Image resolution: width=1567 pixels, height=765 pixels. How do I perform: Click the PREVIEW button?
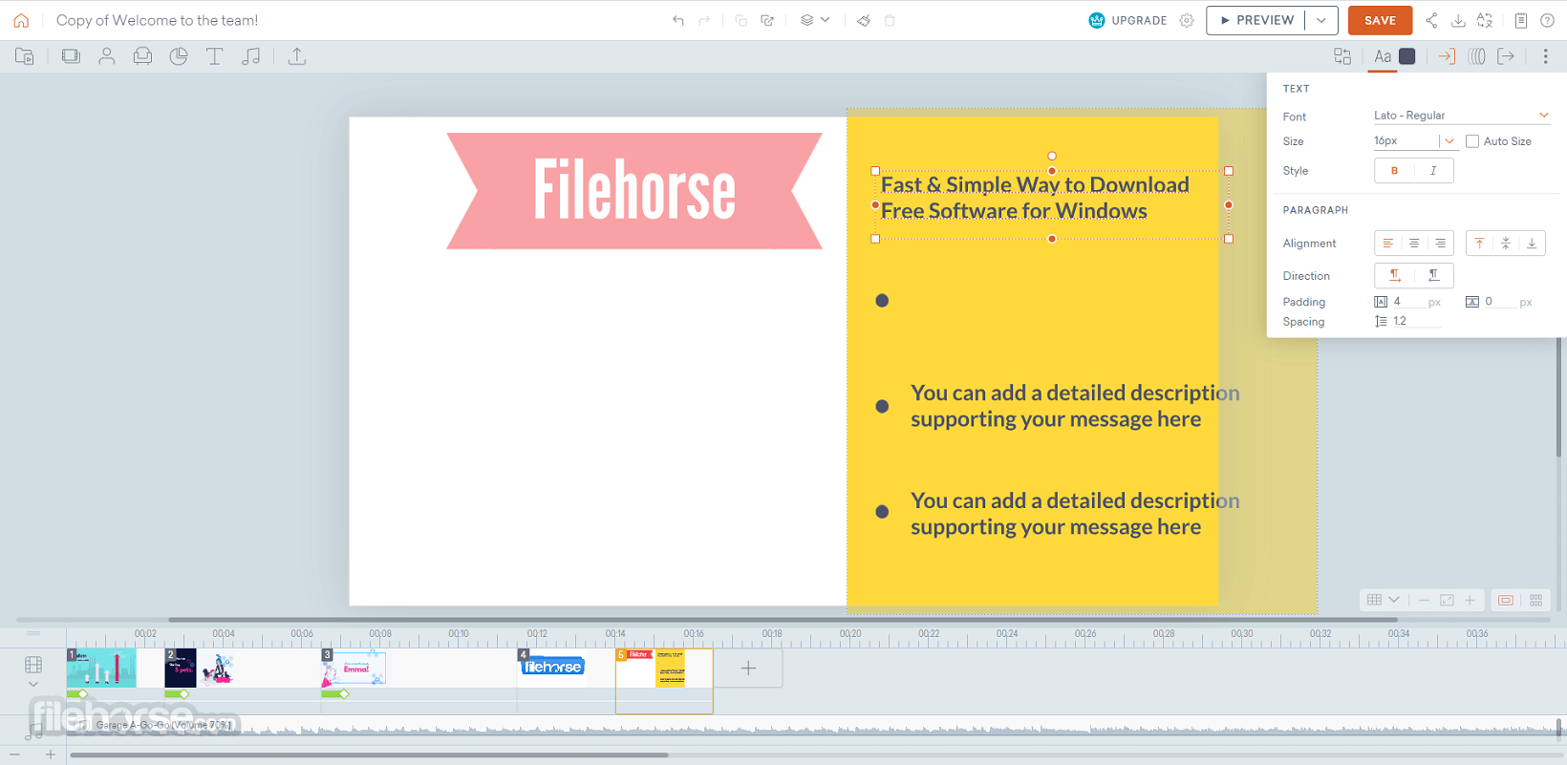pos(1256,20)
